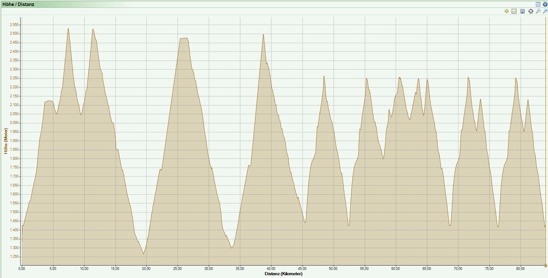Click the 0,00 origin label on distance axis
The height and width of the screenshot is (278, 548).
pos(22,269)
